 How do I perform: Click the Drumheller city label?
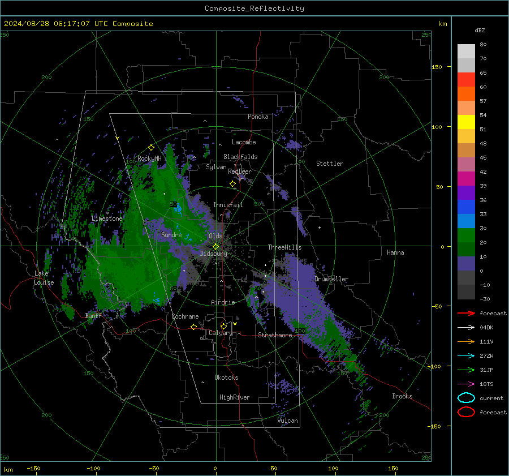click(x=331, y=279)
